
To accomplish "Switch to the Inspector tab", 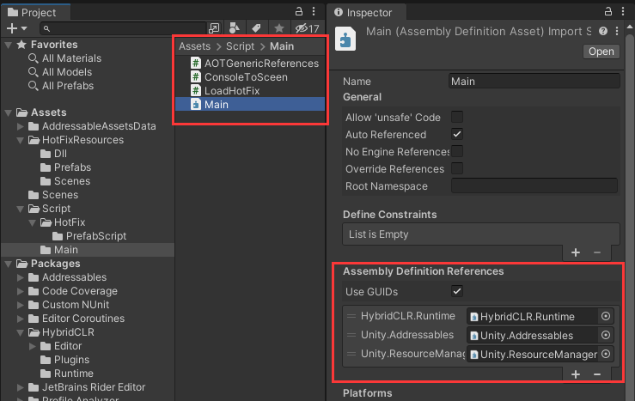I will coord(363,13).
